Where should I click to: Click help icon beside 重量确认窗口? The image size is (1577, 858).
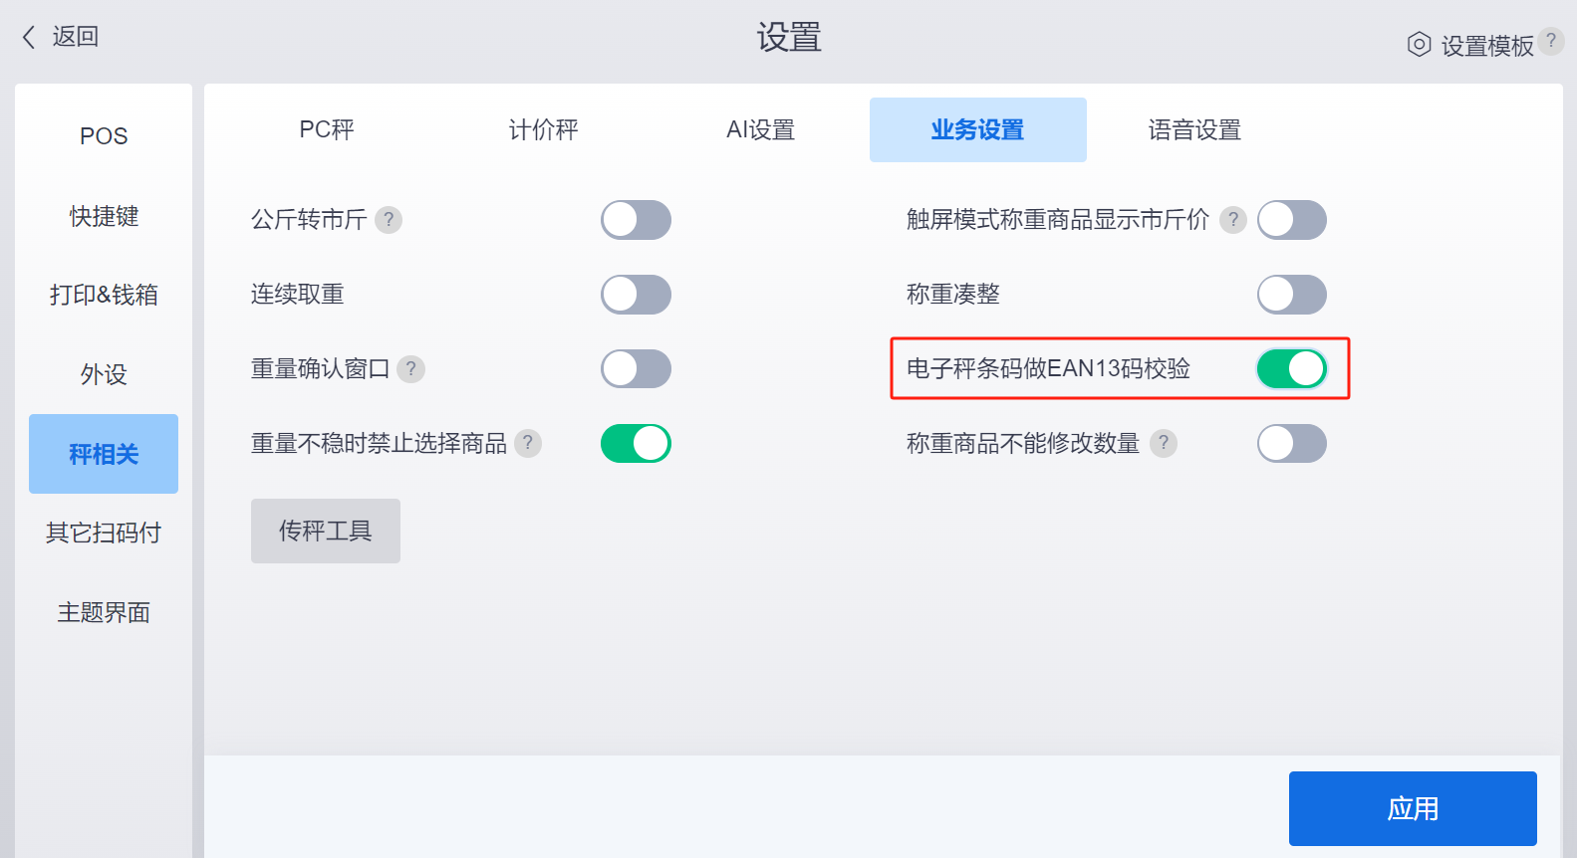(410, 369)
